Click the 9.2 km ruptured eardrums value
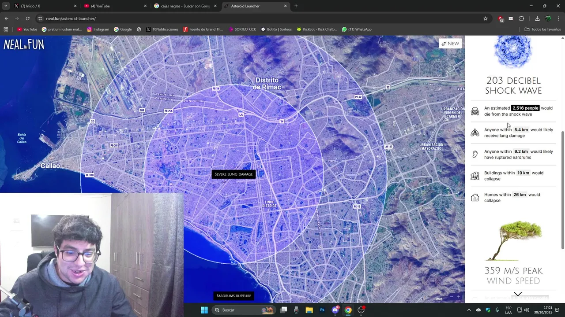This screenshot has width=565, height=317. click(521, 151)
